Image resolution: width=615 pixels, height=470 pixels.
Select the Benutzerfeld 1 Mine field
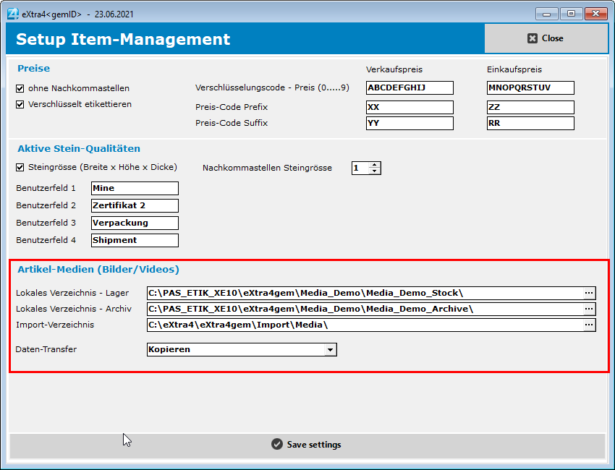(135, 189)
